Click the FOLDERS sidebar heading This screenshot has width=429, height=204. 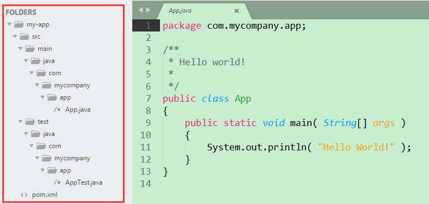(21, 12)
